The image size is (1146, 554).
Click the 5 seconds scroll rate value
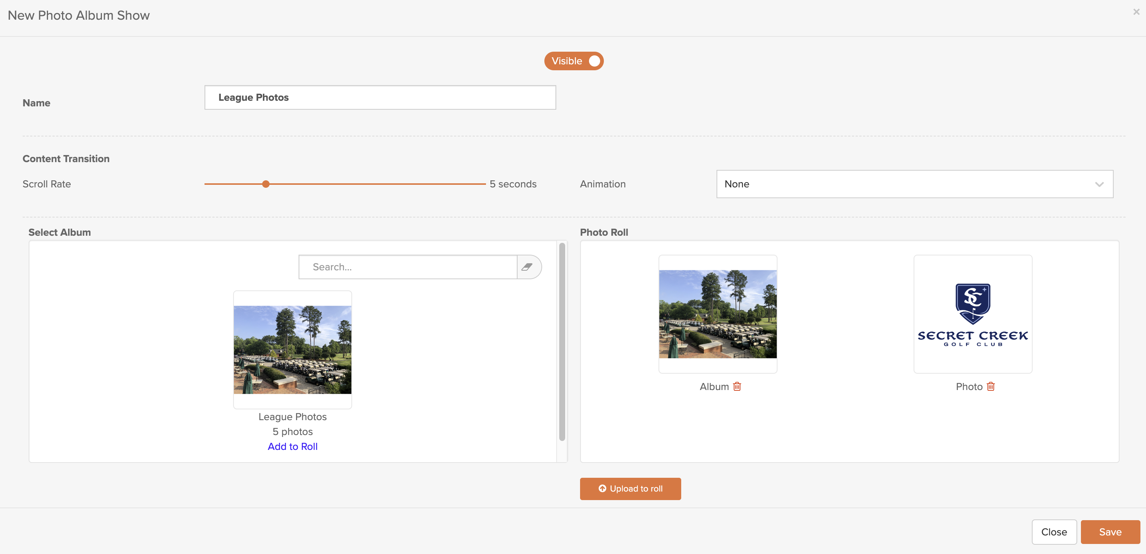pos(513,184)
